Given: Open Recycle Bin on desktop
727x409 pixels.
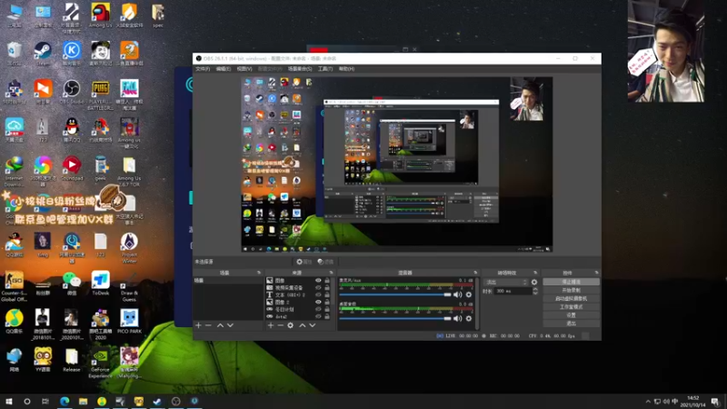Looking at the screenshot, I should 15,54.
